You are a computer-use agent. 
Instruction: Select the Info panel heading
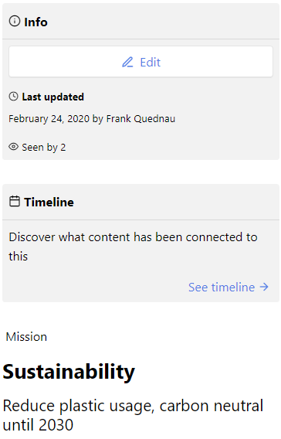pos(36,22)
